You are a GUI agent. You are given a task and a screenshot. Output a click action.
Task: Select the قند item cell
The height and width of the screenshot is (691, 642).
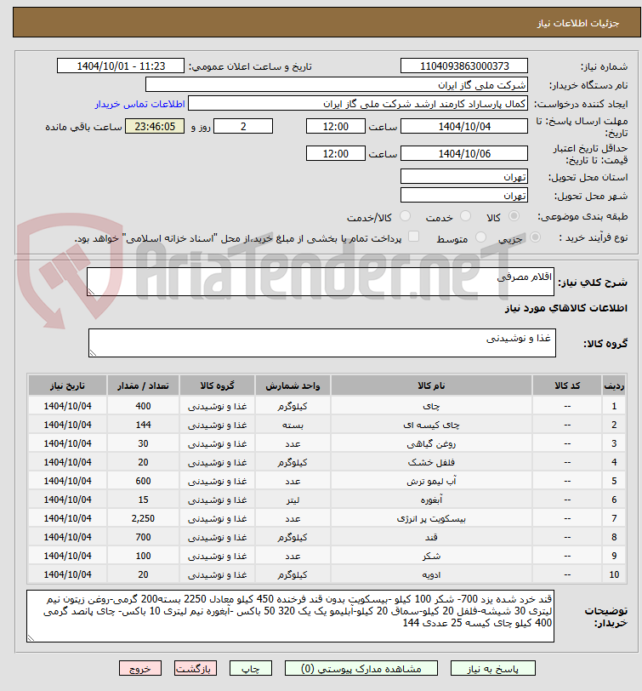coord(431,537)
